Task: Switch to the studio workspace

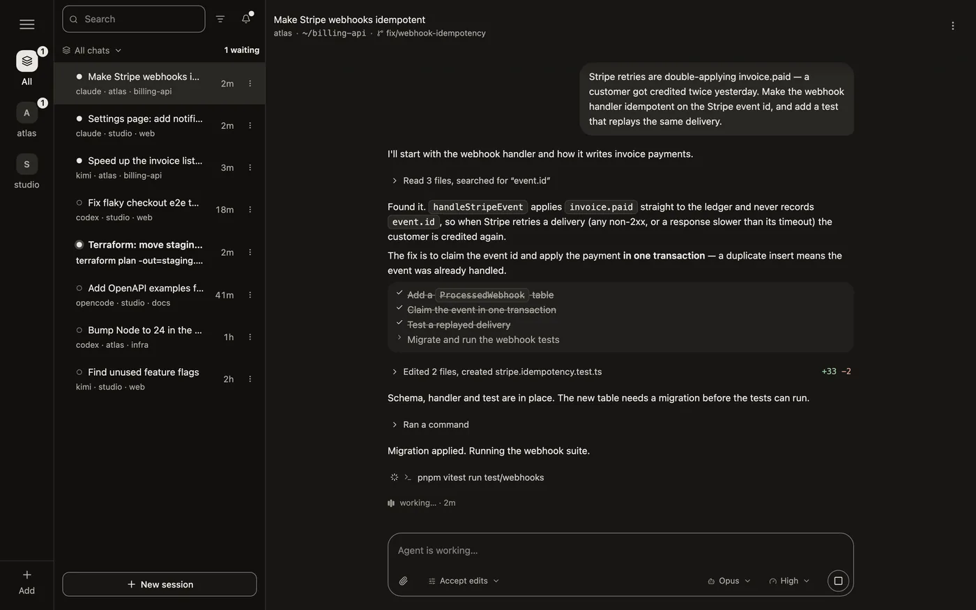Action: pyautogui.click(x=26, y=165)
